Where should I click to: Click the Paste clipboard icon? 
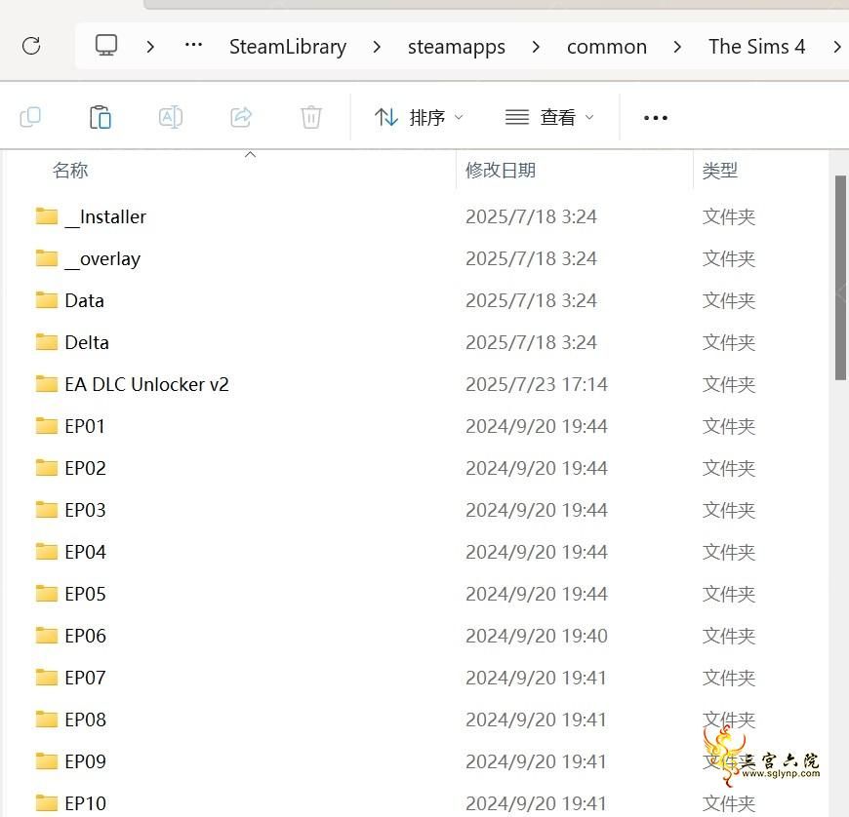coord(101,117)
